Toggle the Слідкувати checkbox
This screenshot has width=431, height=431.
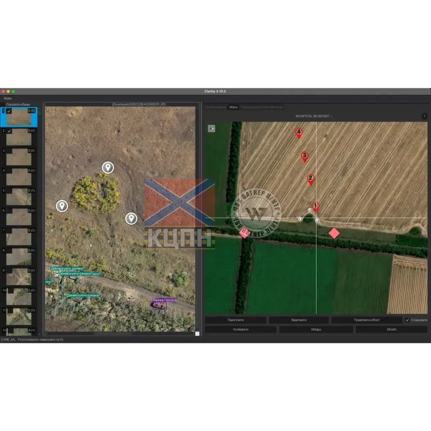tap(407, 320)
